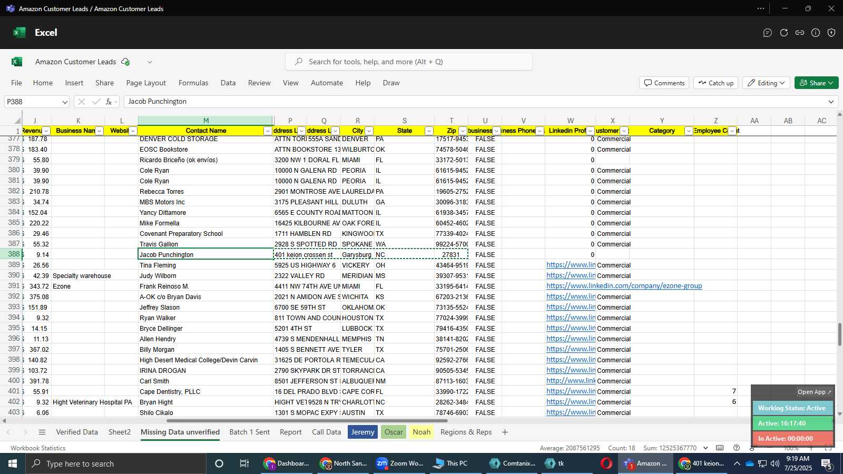843x474 pixels.
Task: Go to next sheet arrow
Action: click(x=25, y=432)
